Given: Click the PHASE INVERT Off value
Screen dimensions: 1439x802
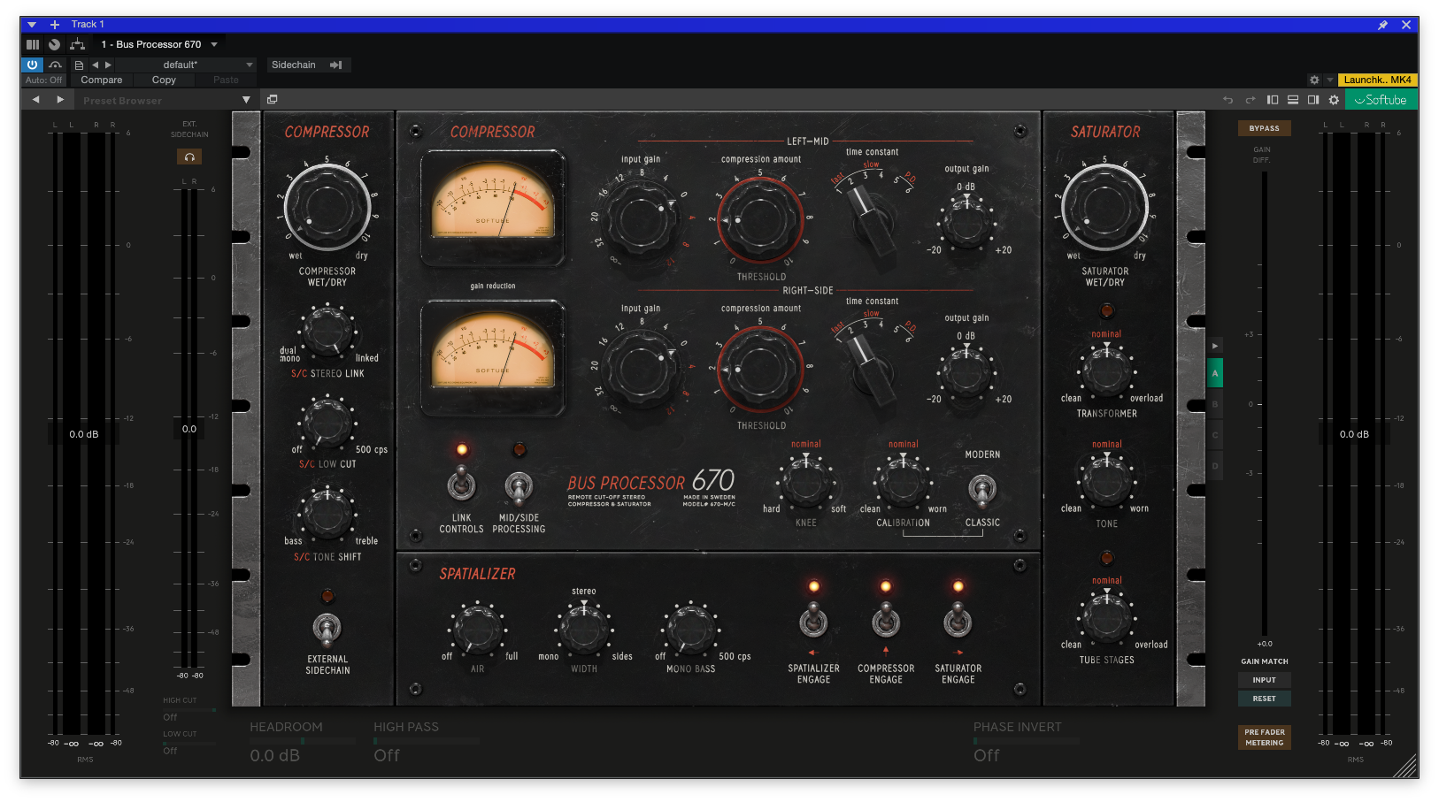Looking at the screenshot, I should (x=987, y=755).
